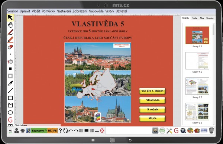The height and width of the screenshot is (144, 223).
Task: Click the yellow Vlastivěda button
Action: 152,100
